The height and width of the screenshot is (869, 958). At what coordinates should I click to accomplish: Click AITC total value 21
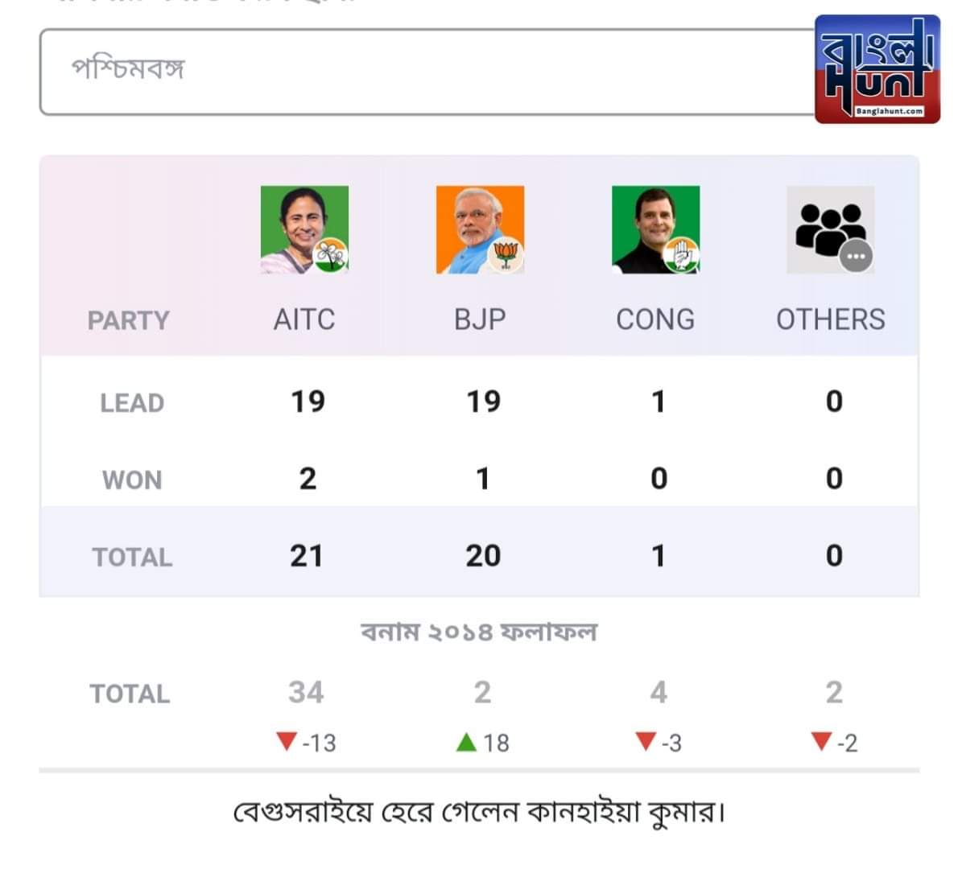(306, 556)
